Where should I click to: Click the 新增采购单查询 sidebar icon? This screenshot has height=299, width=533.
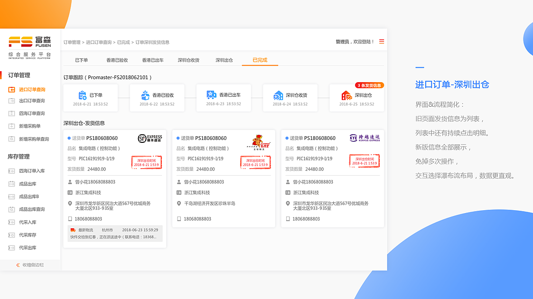click(x=11, y=139)
